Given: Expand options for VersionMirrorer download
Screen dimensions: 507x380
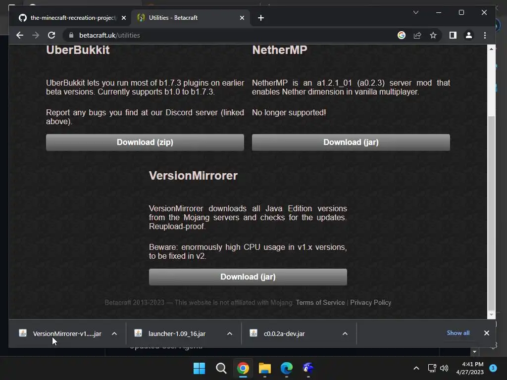Looking at the screenshot, I should tap(114, 333).
